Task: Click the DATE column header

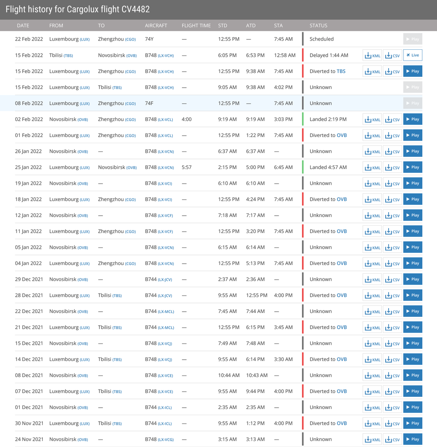Action: click(x=23, y=25)
